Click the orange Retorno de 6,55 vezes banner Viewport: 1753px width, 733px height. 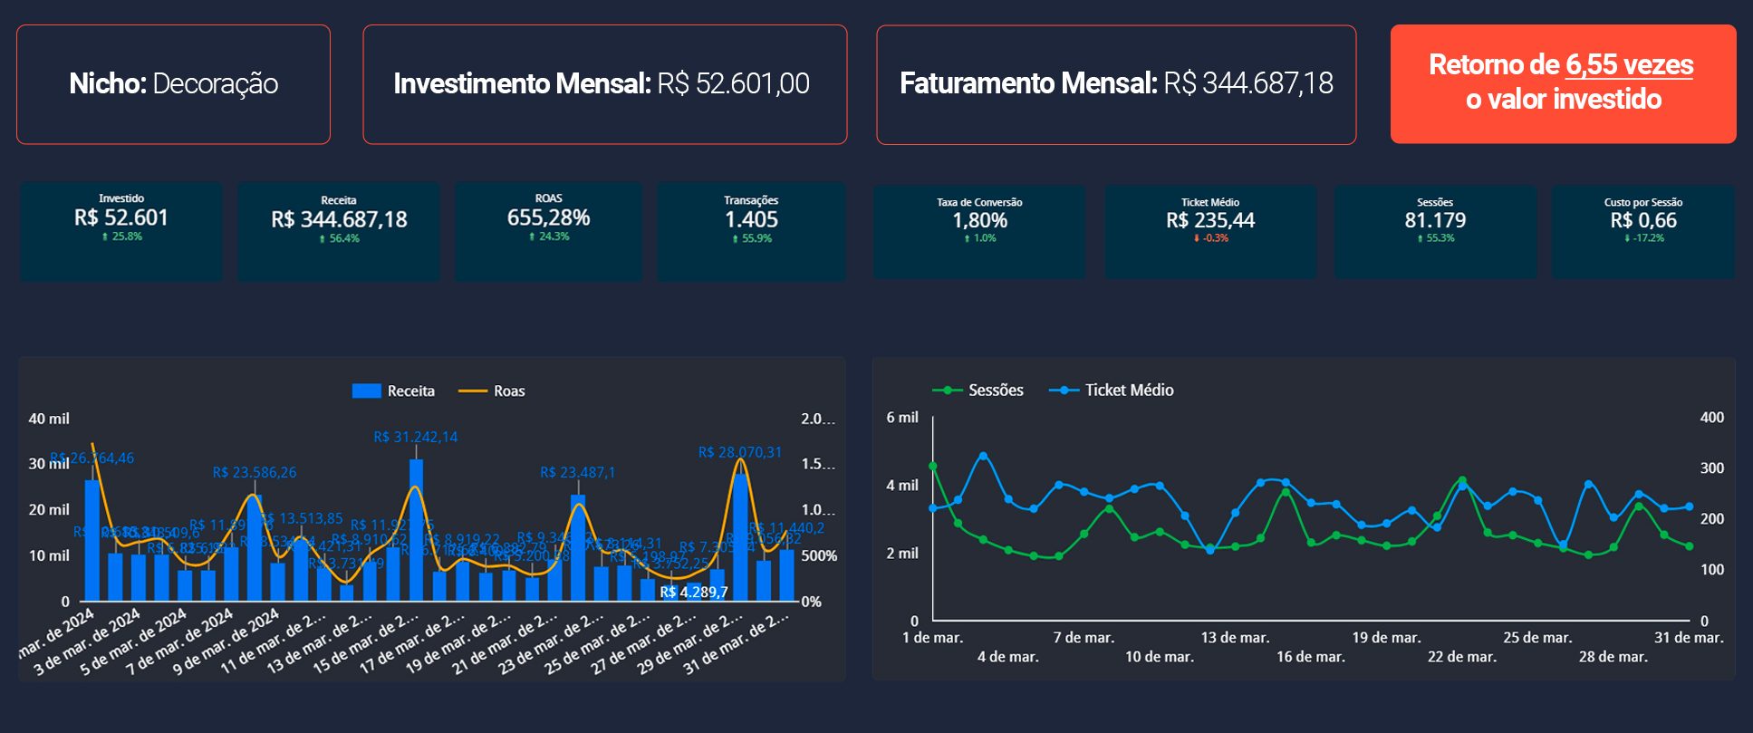(x=1563, y=83)
